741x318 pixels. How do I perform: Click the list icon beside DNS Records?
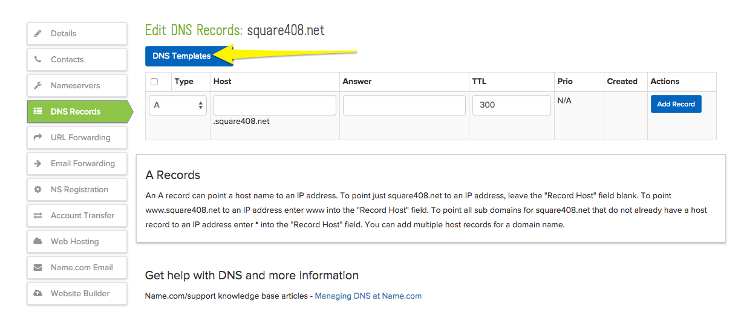[38, 112]
